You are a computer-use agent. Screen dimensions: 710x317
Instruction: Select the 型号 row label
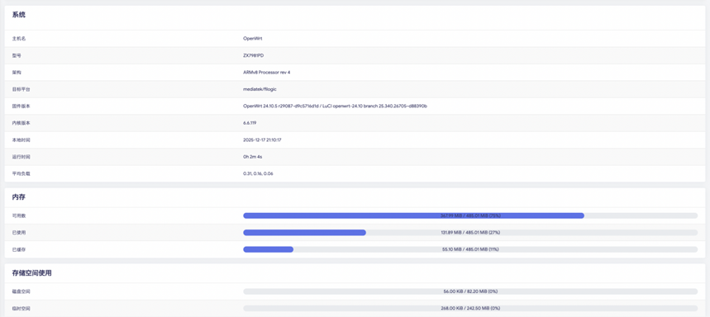point(17,55)
